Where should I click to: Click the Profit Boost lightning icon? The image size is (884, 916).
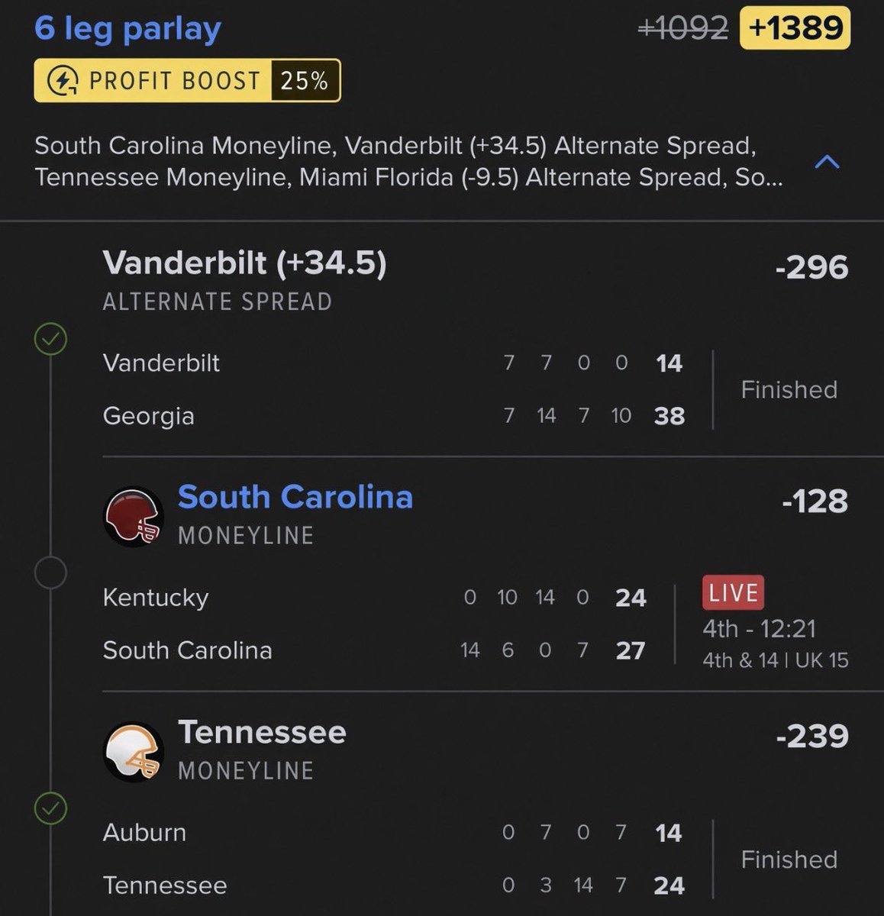[63, 81]
